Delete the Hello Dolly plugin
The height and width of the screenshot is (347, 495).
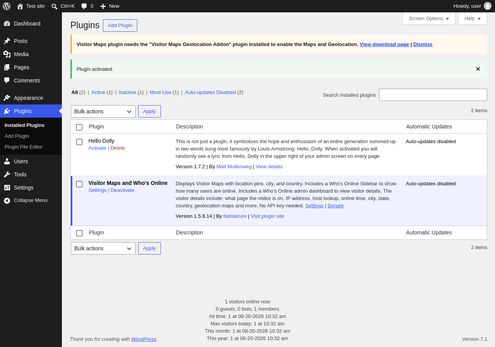(118, 148)
